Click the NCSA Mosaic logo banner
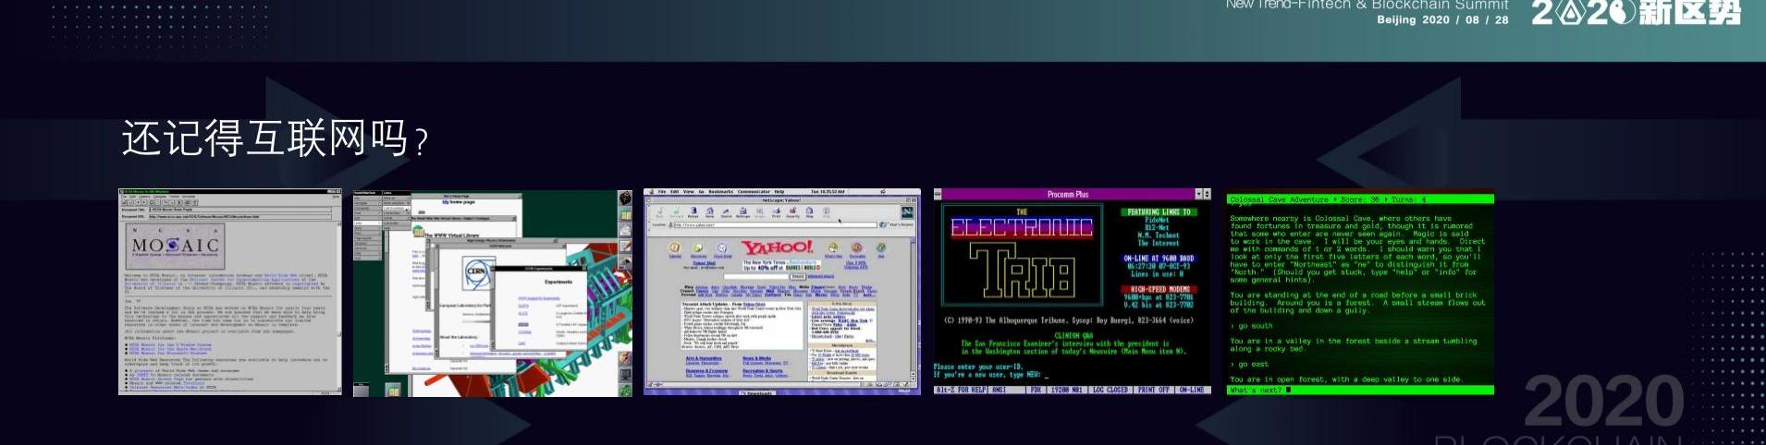 tap(176, 246)
